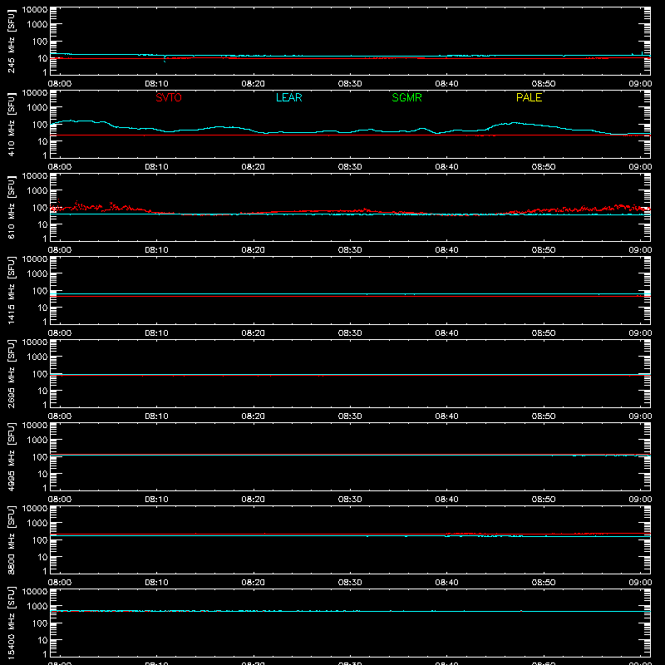Click '09:00' below the 245 MHz panel
This screenshot has height=665, width=665.
(x=640, y=84)
